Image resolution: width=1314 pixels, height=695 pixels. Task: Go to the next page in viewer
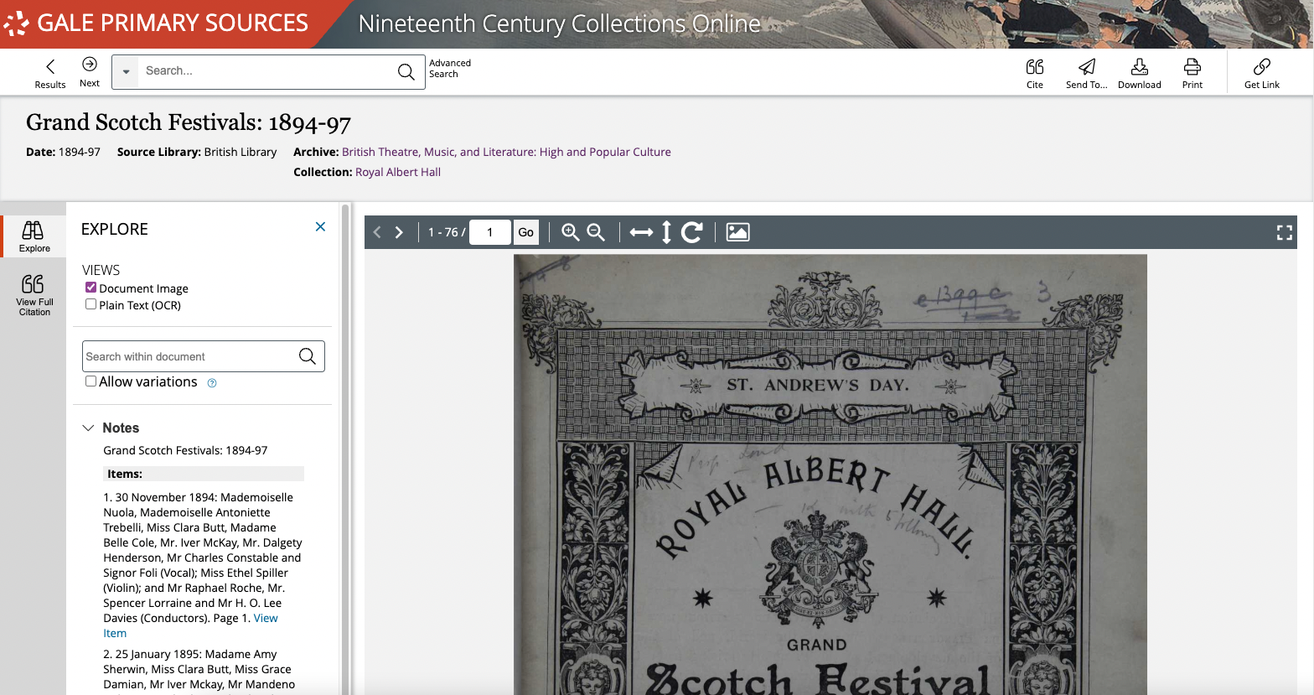point(399,232)
